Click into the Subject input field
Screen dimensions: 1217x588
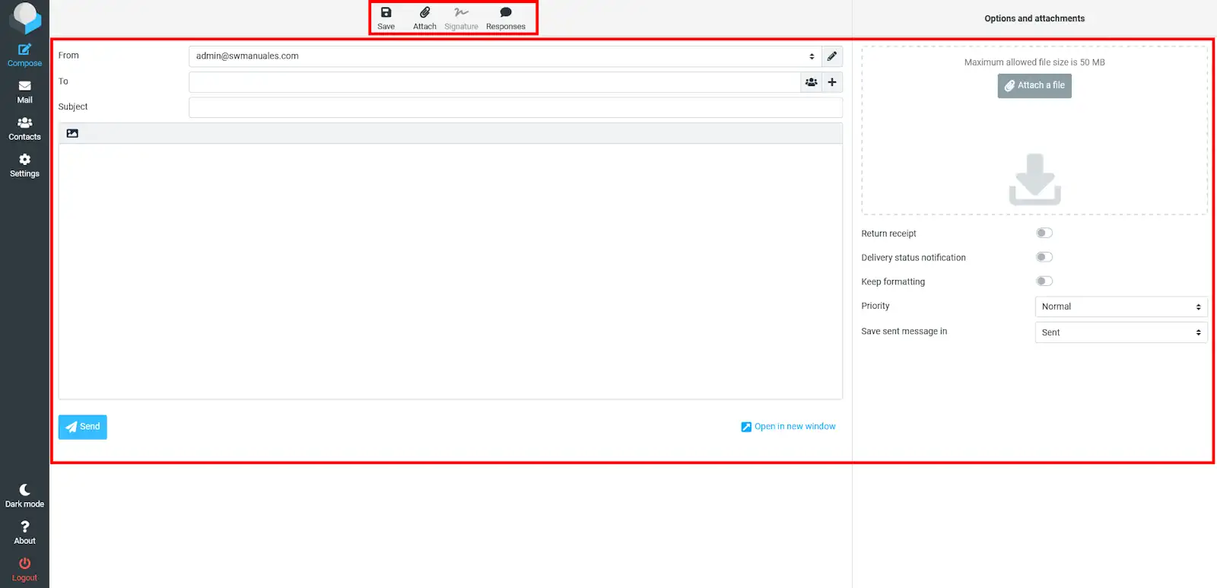point(515,107)
